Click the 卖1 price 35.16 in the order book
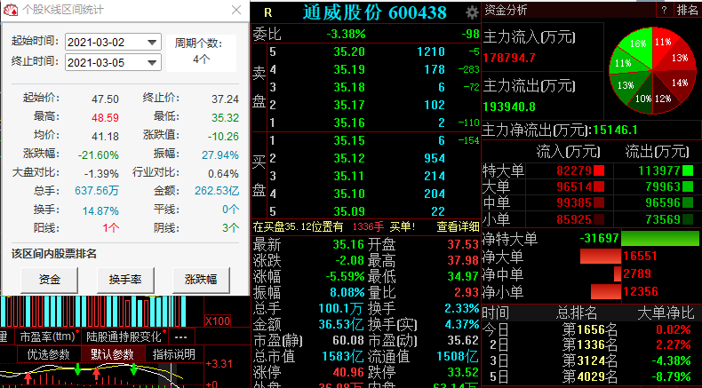The image size is (702, 388). (x=349, y=123)
